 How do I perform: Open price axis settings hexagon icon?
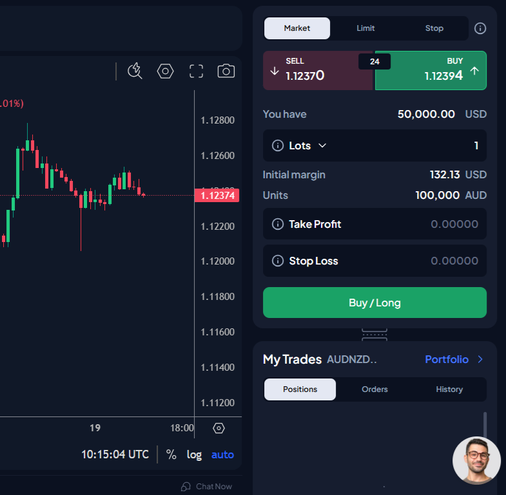tap(219, 428)
